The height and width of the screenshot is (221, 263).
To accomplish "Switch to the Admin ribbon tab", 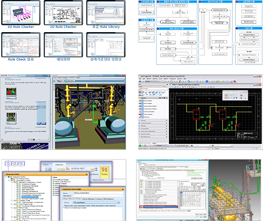I will [59, 165].
